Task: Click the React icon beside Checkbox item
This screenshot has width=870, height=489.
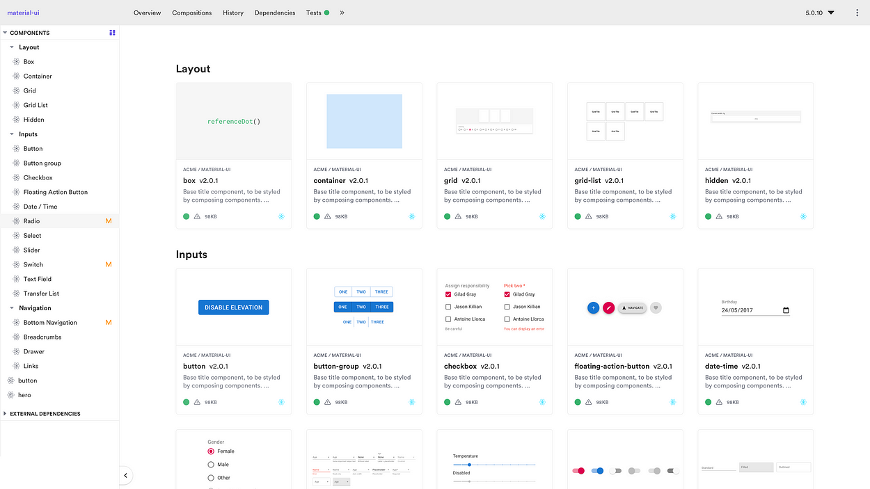Action: 17,177
